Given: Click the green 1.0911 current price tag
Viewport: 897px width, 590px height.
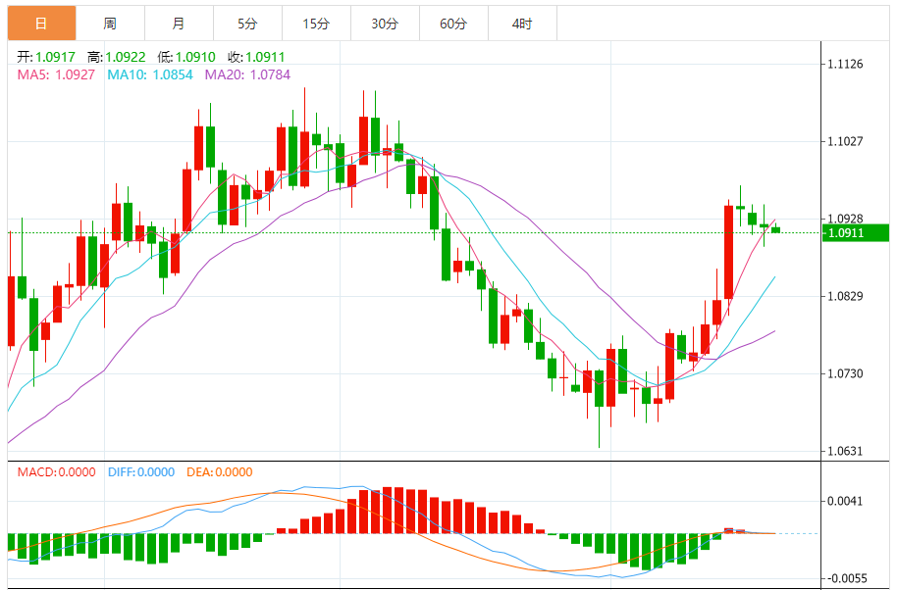Looking at the screenshot, I should 855,233.
